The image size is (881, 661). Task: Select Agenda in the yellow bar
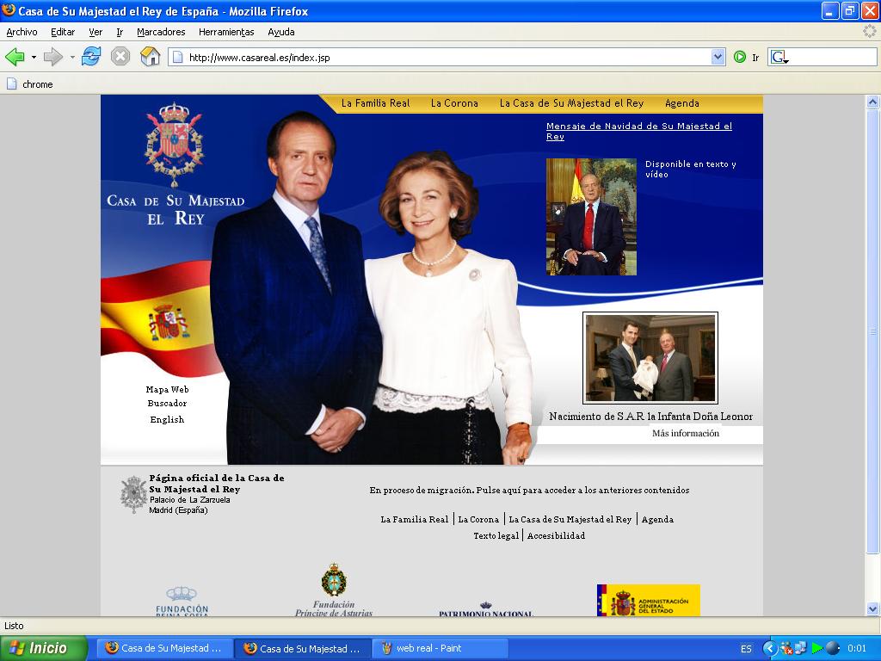(682, 103)
